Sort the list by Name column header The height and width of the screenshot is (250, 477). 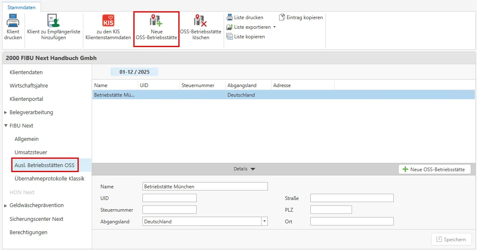[x=115, y=85]
